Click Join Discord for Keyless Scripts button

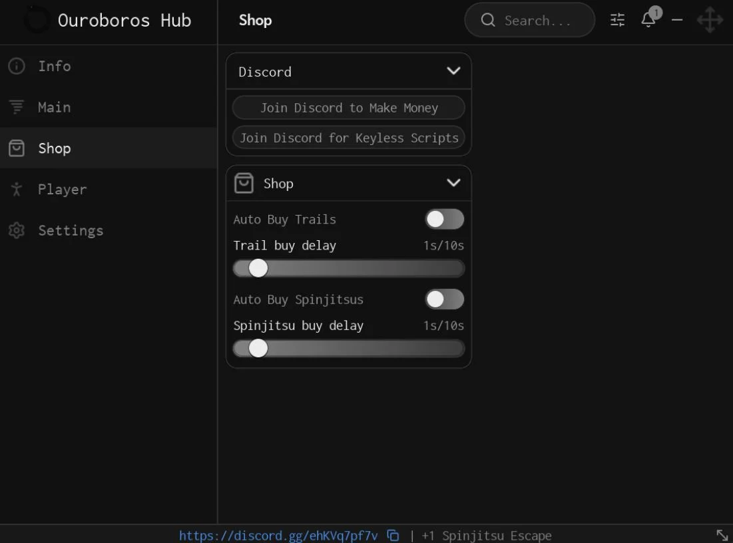pyautogui.click(x=349, y=138)
